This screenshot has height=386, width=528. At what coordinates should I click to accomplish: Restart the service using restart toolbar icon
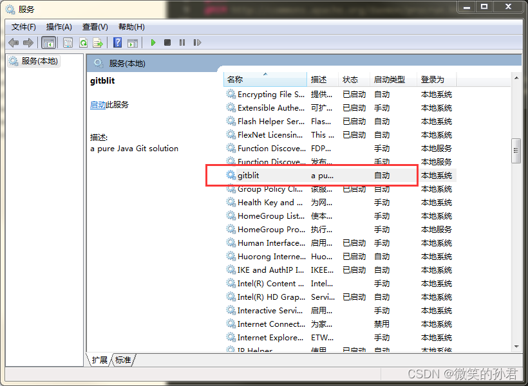[x=197, y=42]
